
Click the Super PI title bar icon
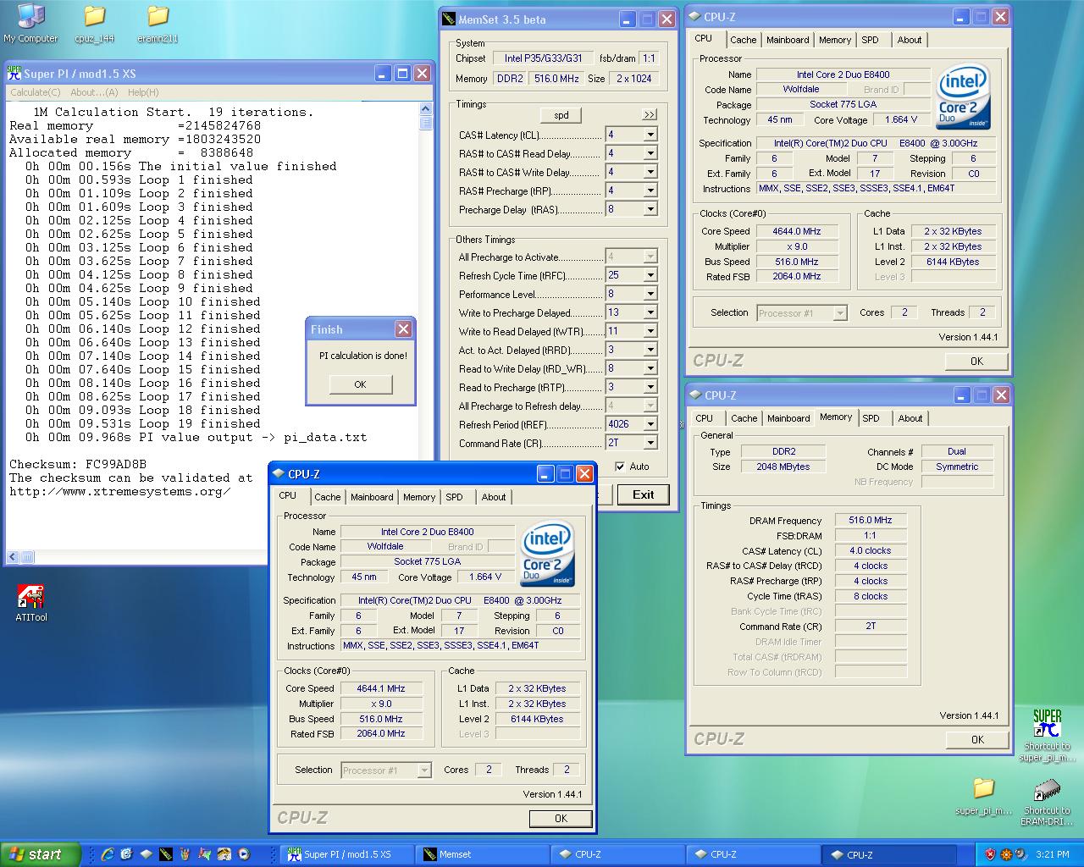click(14, 74)
